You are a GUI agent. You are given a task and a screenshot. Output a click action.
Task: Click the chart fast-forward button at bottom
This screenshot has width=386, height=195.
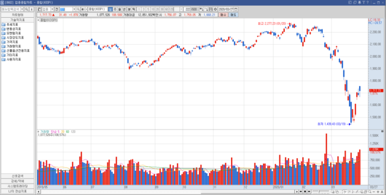coord(309,191)
